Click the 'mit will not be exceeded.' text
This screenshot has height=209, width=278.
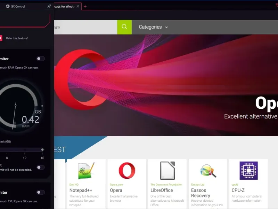[16, 170]
